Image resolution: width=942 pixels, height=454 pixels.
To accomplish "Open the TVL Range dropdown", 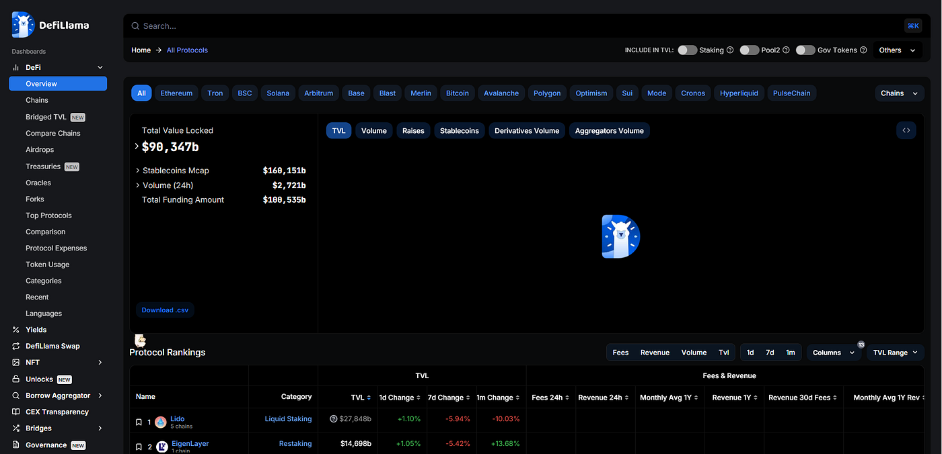I will coord(895,353).
